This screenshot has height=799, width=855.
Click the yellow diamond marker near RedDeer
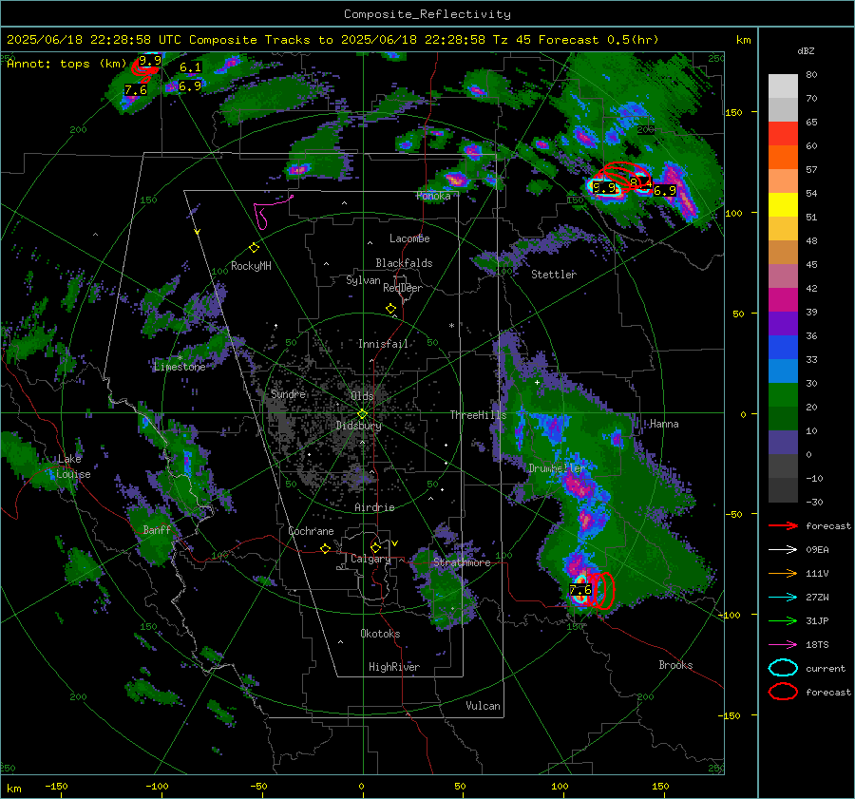point(390,309)
